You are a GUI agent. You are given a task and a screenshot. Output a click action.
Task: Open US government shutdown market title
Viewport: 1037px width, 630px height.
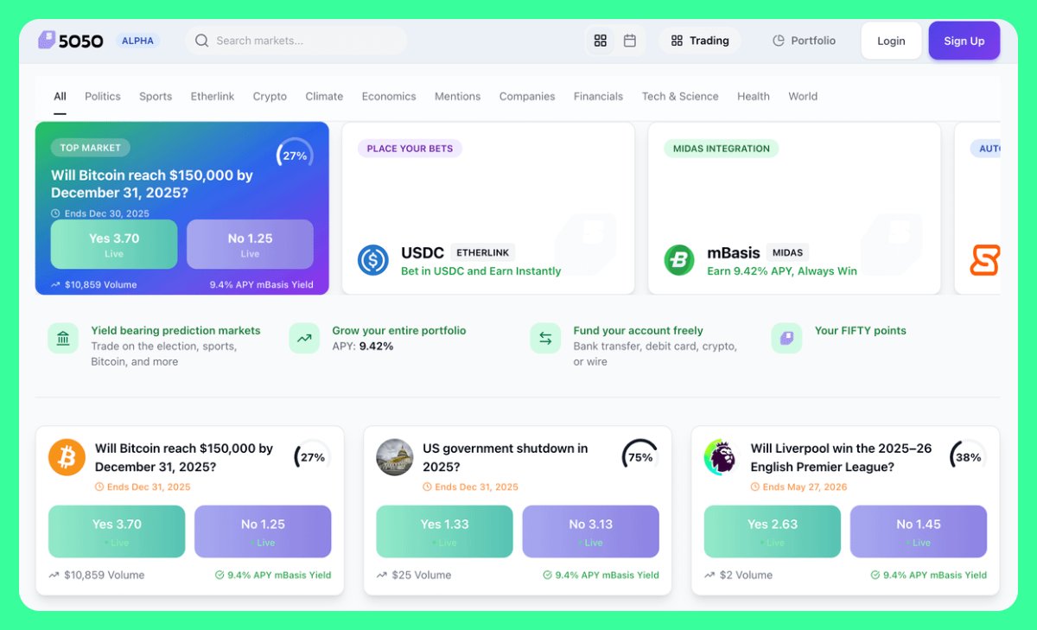pos(506,458)
